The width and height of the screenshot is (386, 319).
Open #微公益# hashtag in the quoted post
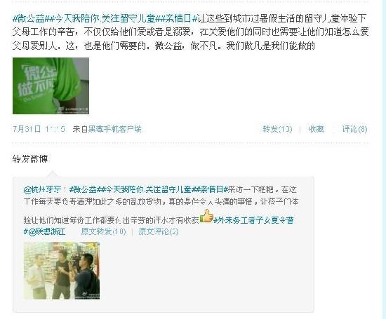coord(84,189)
